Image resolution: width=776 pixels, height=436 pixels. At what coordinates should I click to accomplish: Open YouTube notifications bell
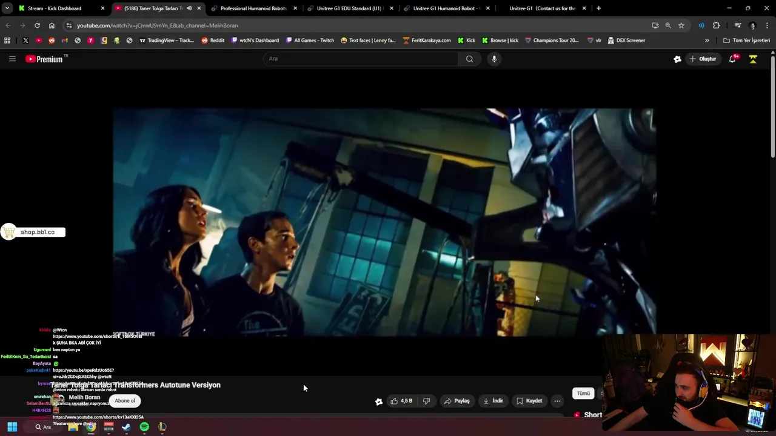732,59
